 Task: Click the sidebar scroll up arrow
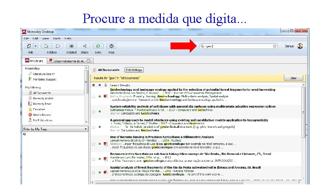(86, 68)
